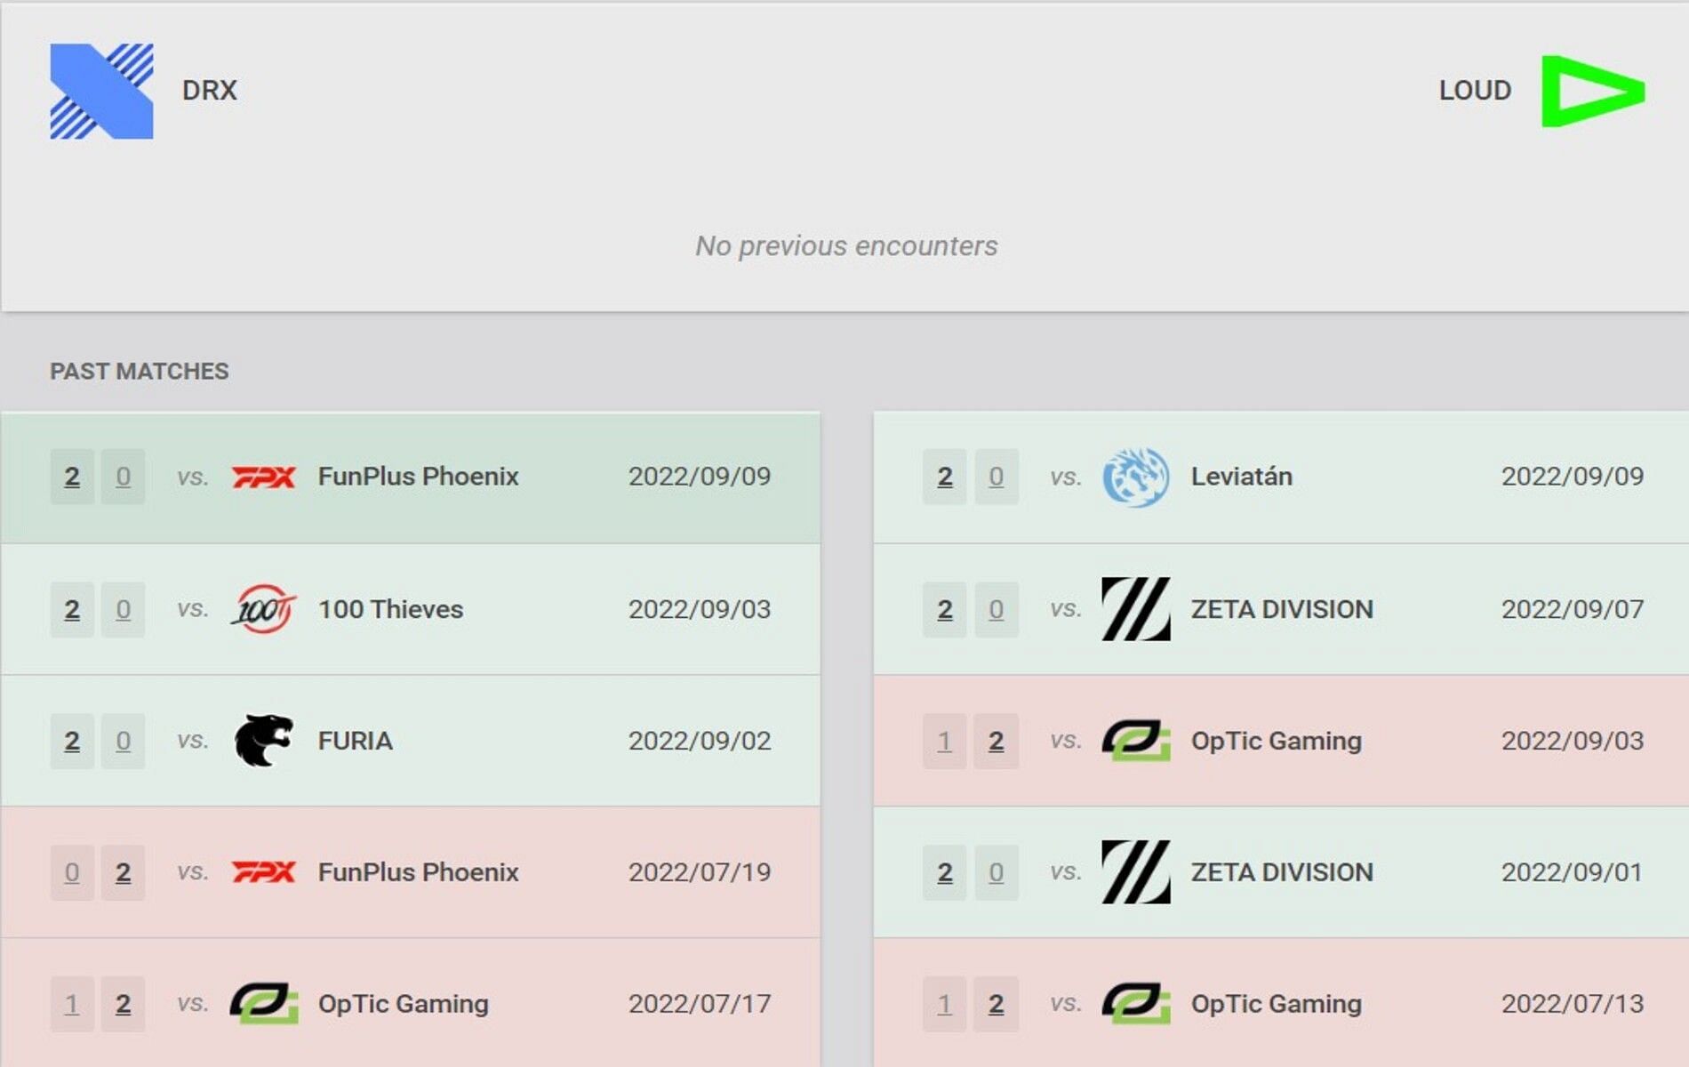Screen dimensions: 1689x1067
Task: Click the 2022/09/07 match date
Action: [1573, 609]
